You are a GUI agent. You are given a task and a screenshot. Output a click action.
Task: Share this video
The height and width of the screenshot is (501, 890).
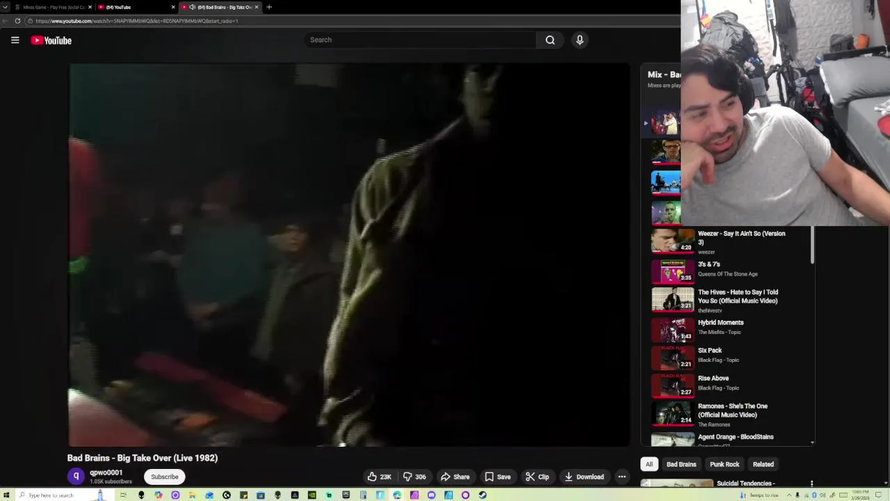pos(455,477)
